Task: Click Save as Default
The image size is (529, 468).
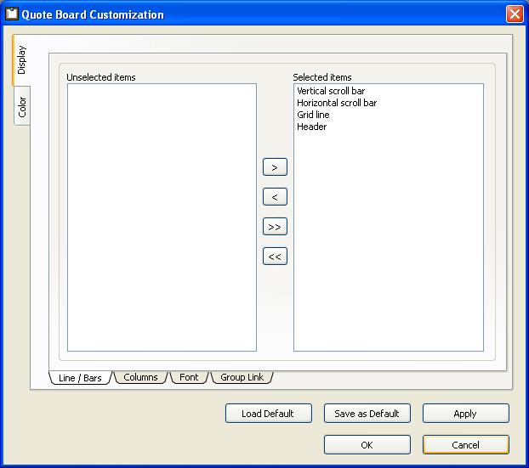Action: coord(367,414)
